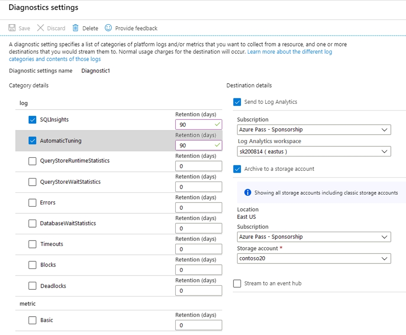The width and height of the screenshot is (406, 335).
Task: Open Subscription dropdown under Archive to storage account
Action: click(314, 237)
